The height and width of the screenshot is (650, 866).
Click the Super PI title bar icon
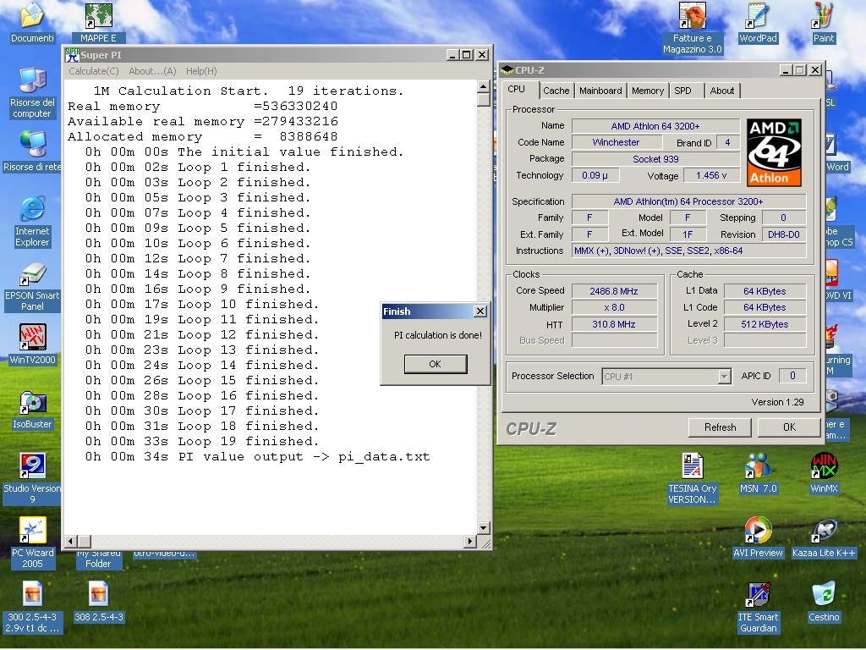point(72,55)
